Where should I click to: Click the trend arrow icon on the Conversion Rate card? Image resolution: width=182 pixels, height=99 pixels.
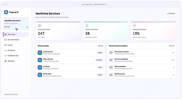click(x=134, y=26)
